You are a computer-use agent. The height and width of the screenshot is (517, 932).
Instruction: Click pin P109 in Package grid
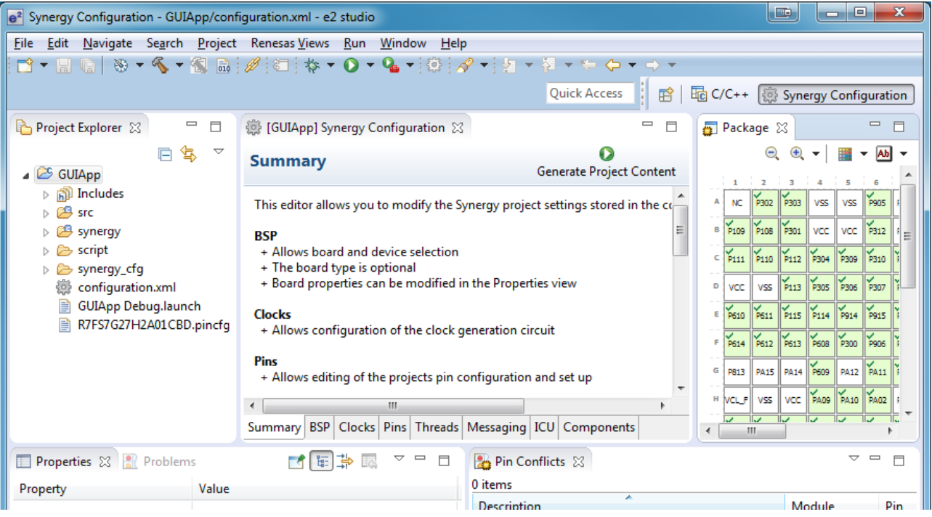(x=736, y=231)
